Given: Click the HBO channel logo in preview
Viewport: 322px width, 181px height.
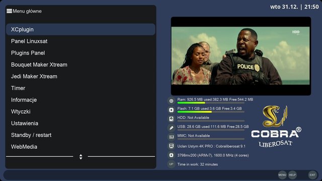Looking at the screenshot, I should click(x=296, y=32).
